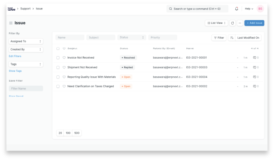Open Need Clarification on Taxes Charged
The width and height of the screenshot is (274, 160).
pos(91,86)
